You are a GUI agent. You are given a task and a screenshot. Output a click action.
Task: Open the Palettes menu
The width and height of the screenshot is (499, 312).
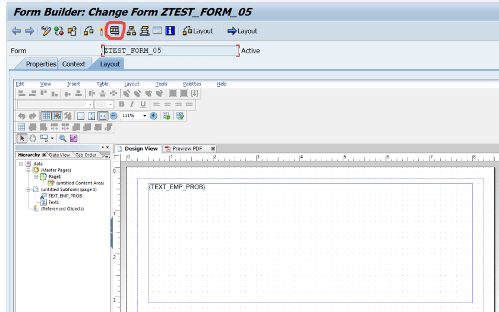192,84
